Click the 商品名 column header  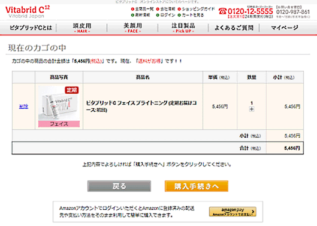point(143,77)
